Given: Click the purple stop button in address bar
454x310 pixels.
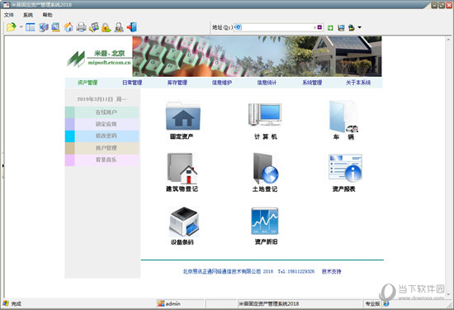Looking at the screenshot, I should point(319,27).
